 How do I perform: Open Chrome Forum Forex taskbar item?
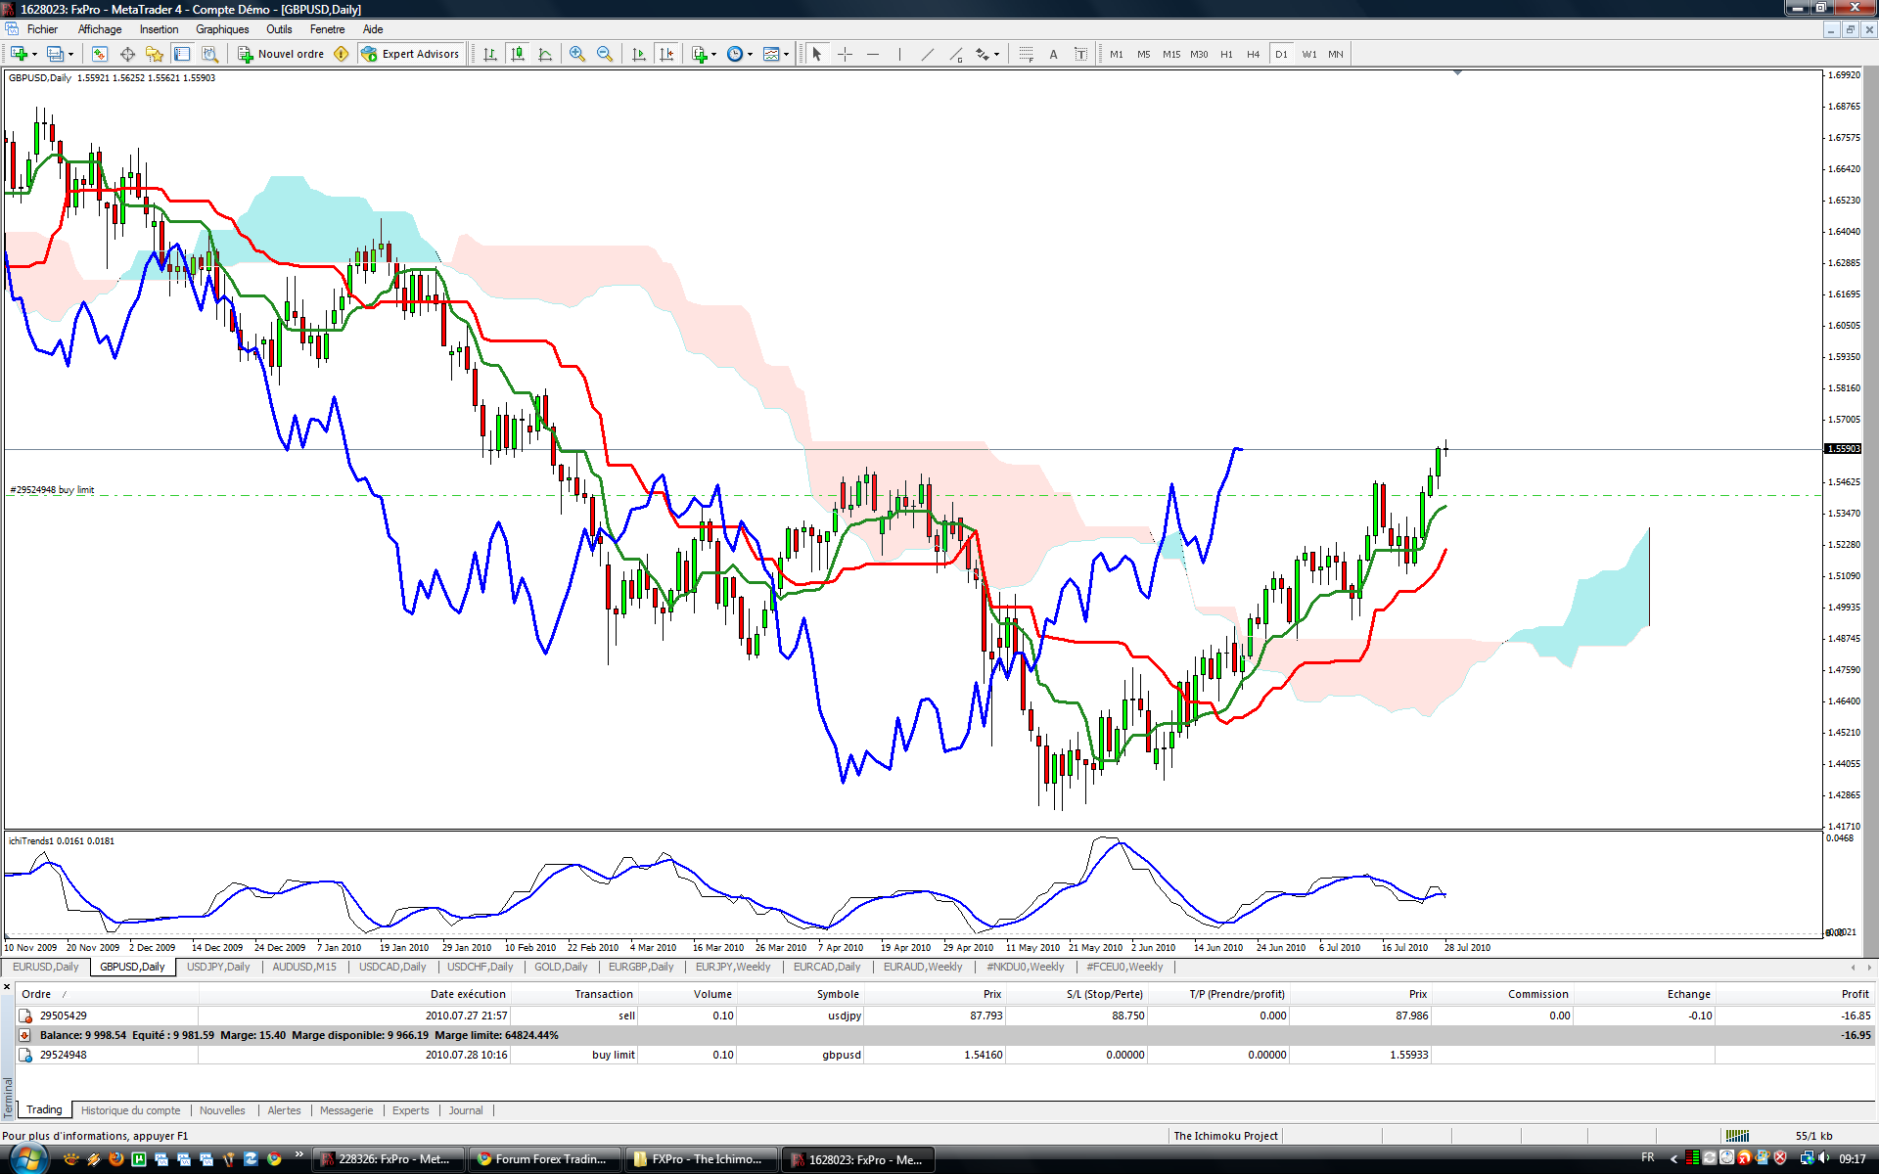coord(543,1159)
